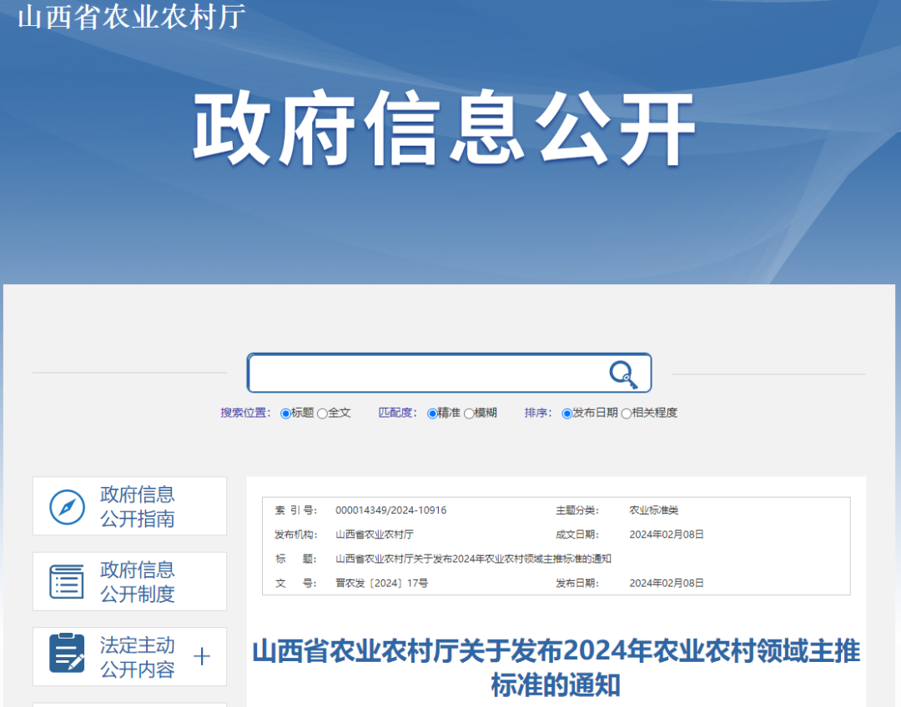Click document number 晋农发〔2024〕17号
Viewport: 901px width, 707px height.
tap(381, 583)
